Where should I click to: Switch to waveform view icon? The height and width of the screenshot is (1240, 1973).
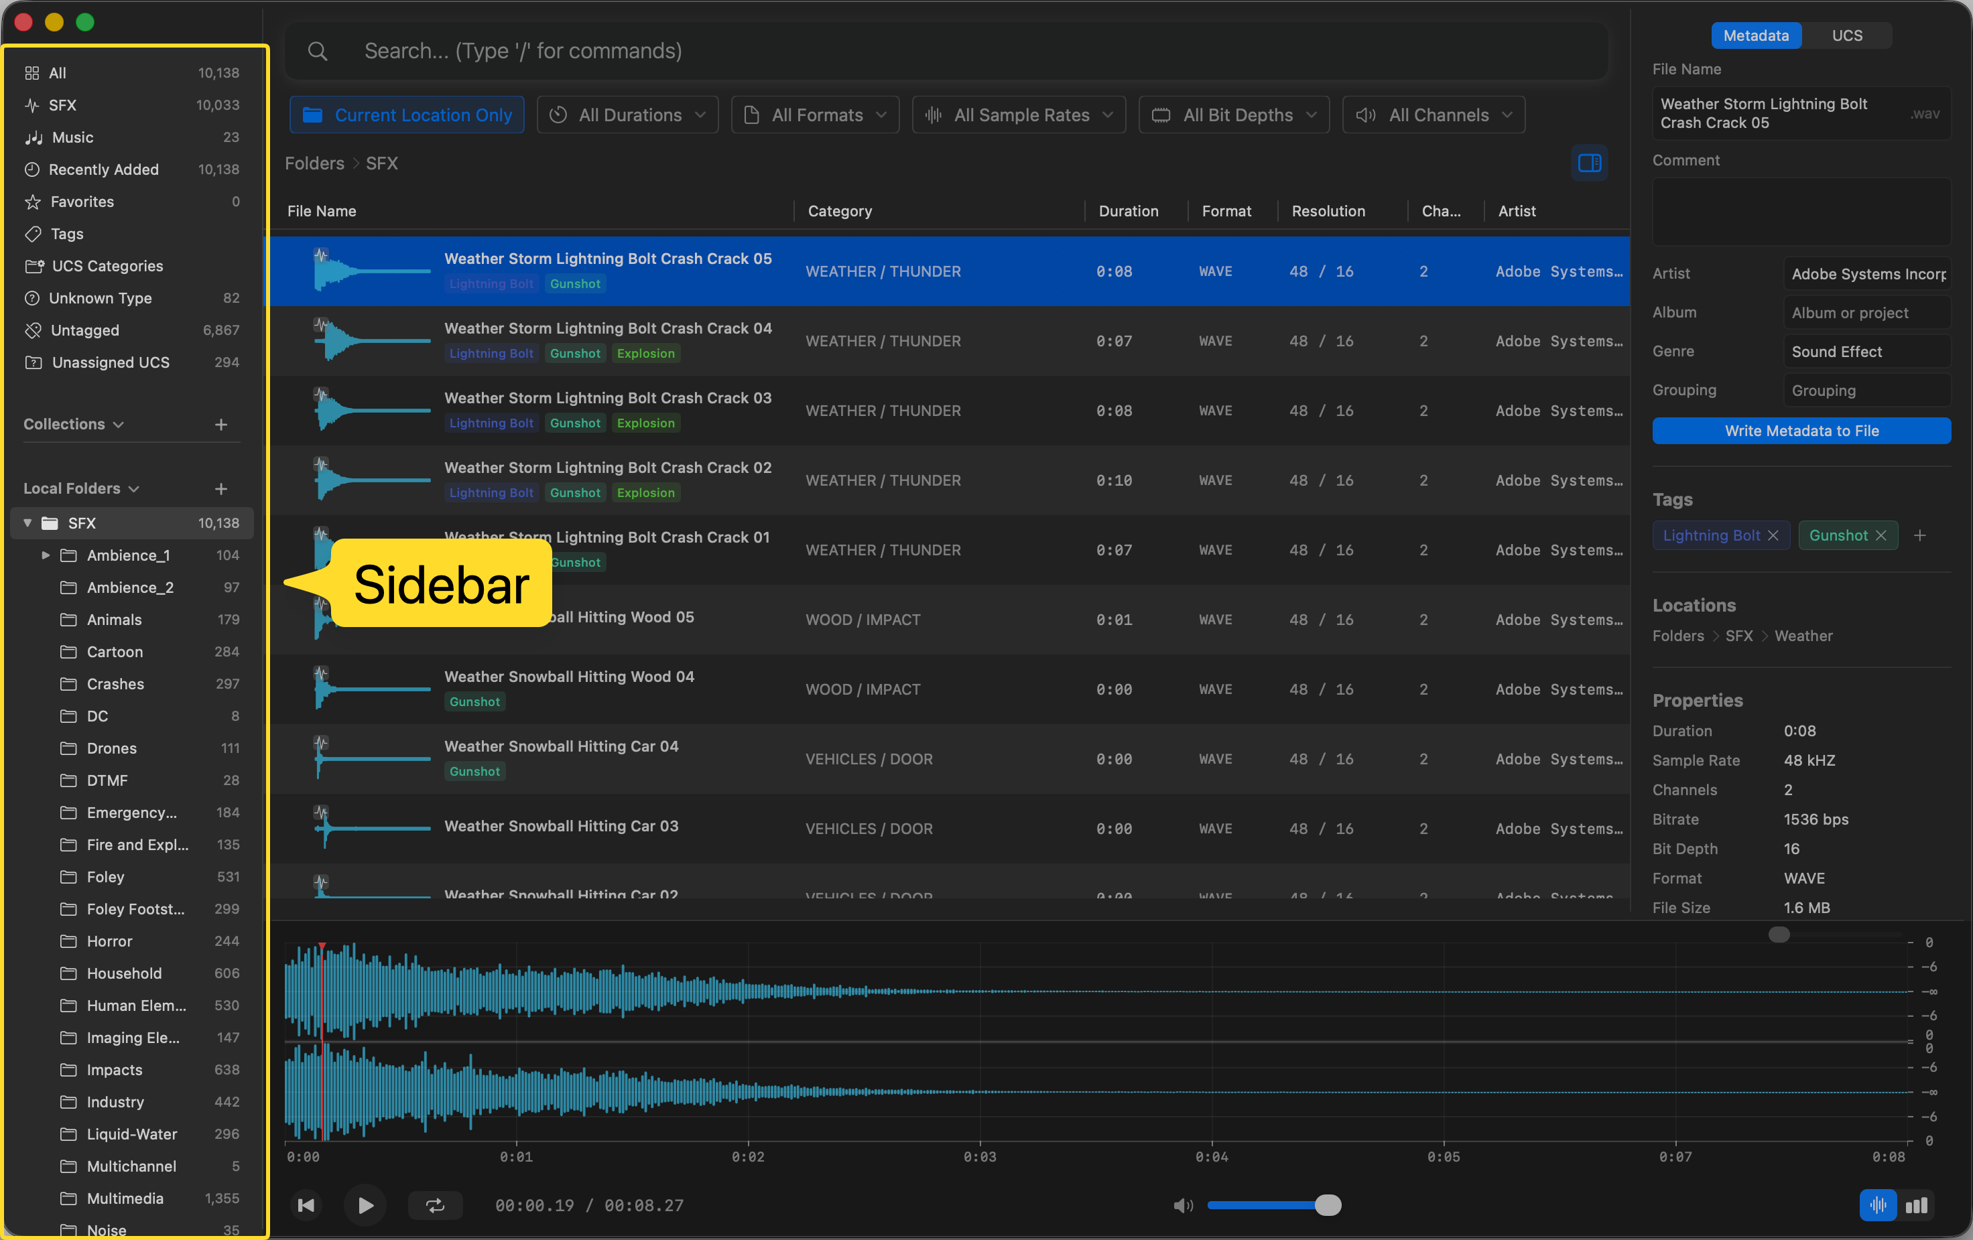tap(1878, 1204)
